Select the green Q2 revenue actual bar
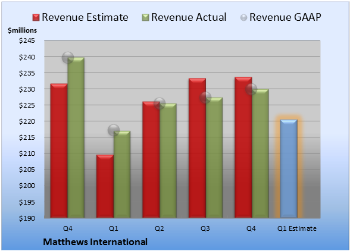Screen dimensions: 350x251 (x=168, y=161)
